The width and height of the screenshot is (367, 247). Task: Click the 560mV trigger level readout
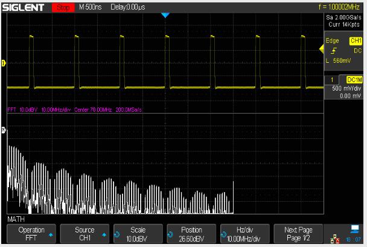pyautogui.click(x=343, y=61)
